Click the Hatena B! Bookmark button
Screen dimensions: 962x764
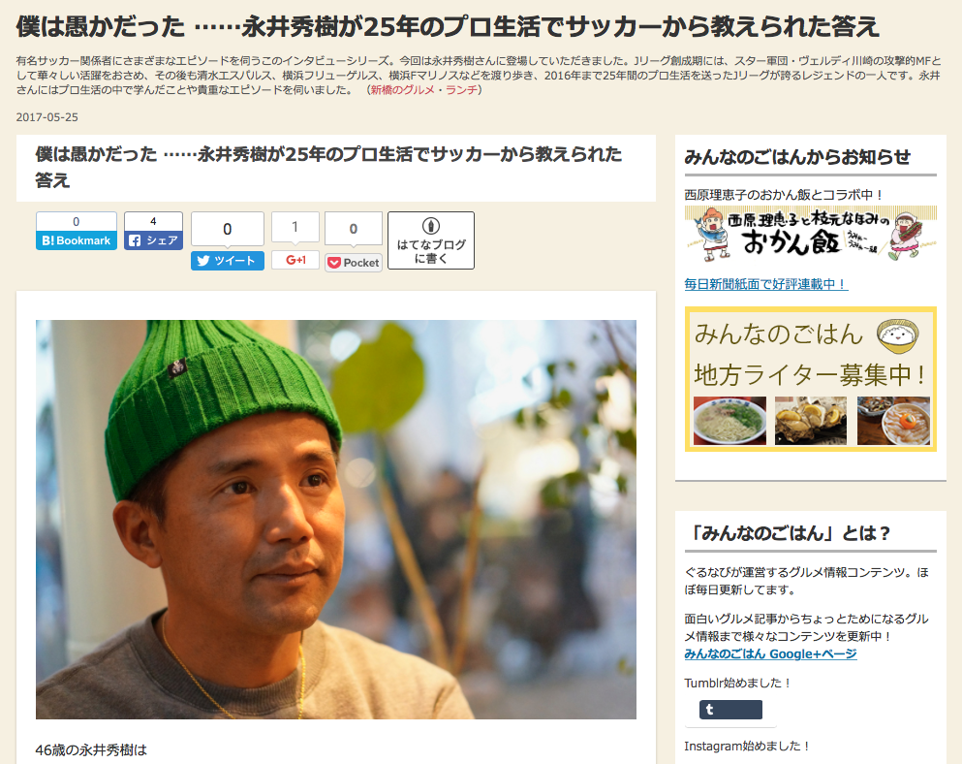pos(77,240)
